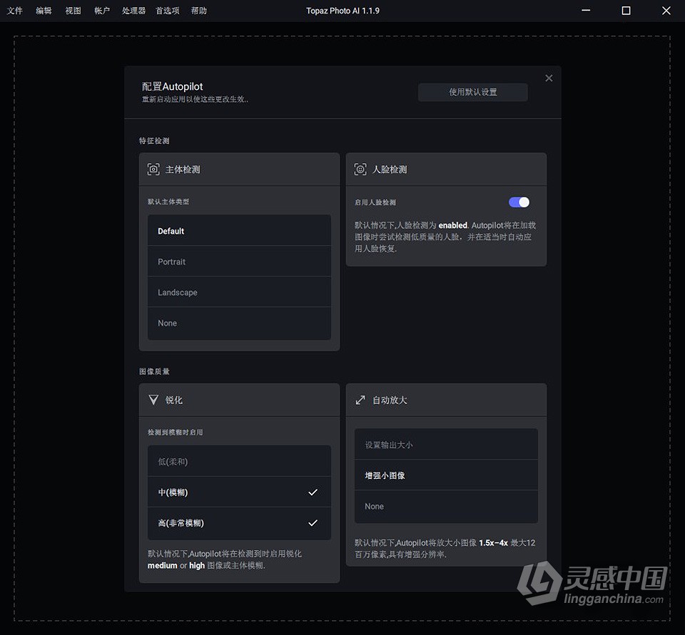Click the 锐化 panel header
Screen dimensions: 685x635
tap(239, 400)
